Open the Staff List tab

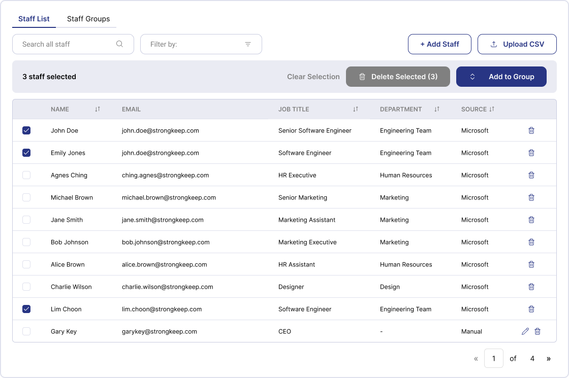[34, 19]
